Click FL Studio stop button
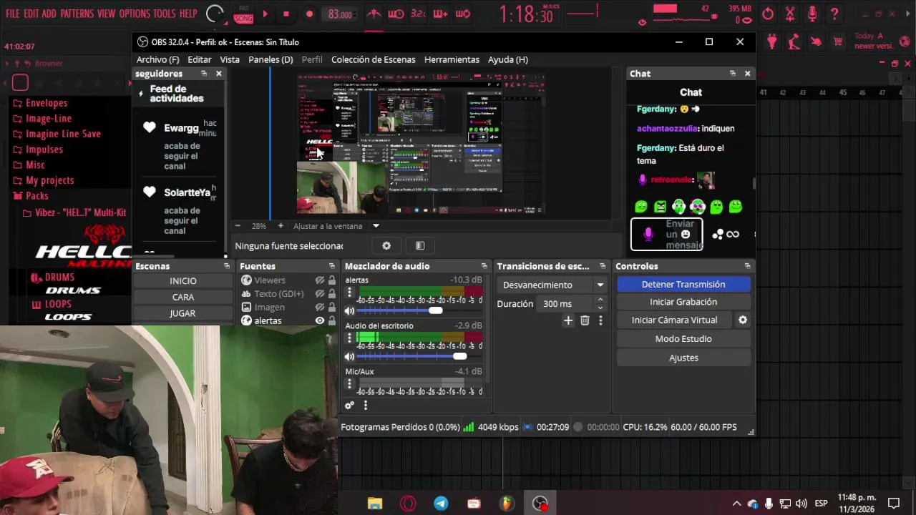The image size is (916, 515). pyautogui.click(x=286, y=14)
